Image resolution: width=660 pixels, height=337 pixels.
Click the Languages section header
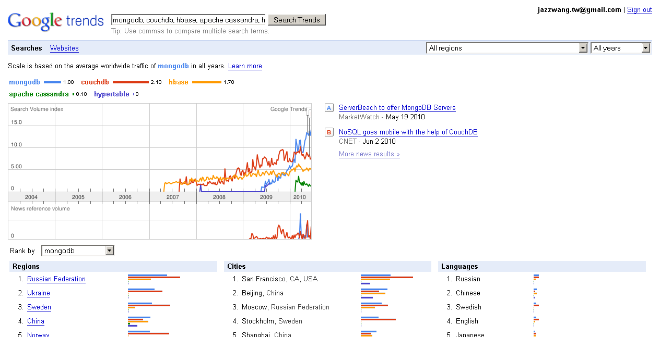tap(542, 267)
